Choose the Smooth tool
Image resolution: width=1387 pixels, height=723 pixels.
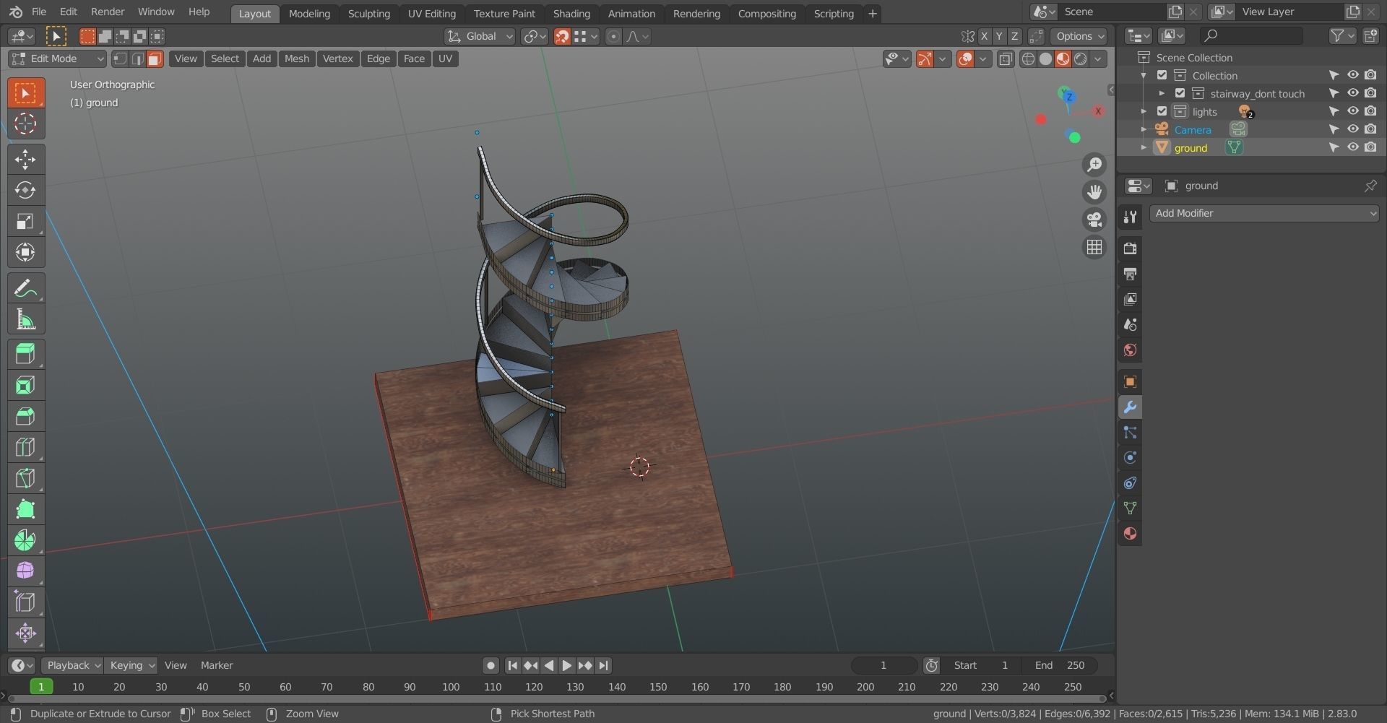25,571
